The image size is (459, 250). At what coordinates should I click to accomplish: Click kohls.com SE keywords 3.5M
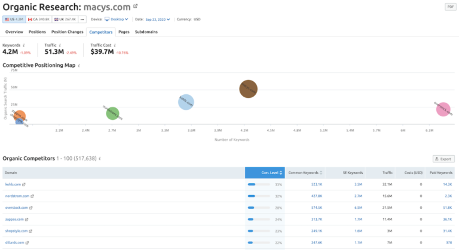359,184
